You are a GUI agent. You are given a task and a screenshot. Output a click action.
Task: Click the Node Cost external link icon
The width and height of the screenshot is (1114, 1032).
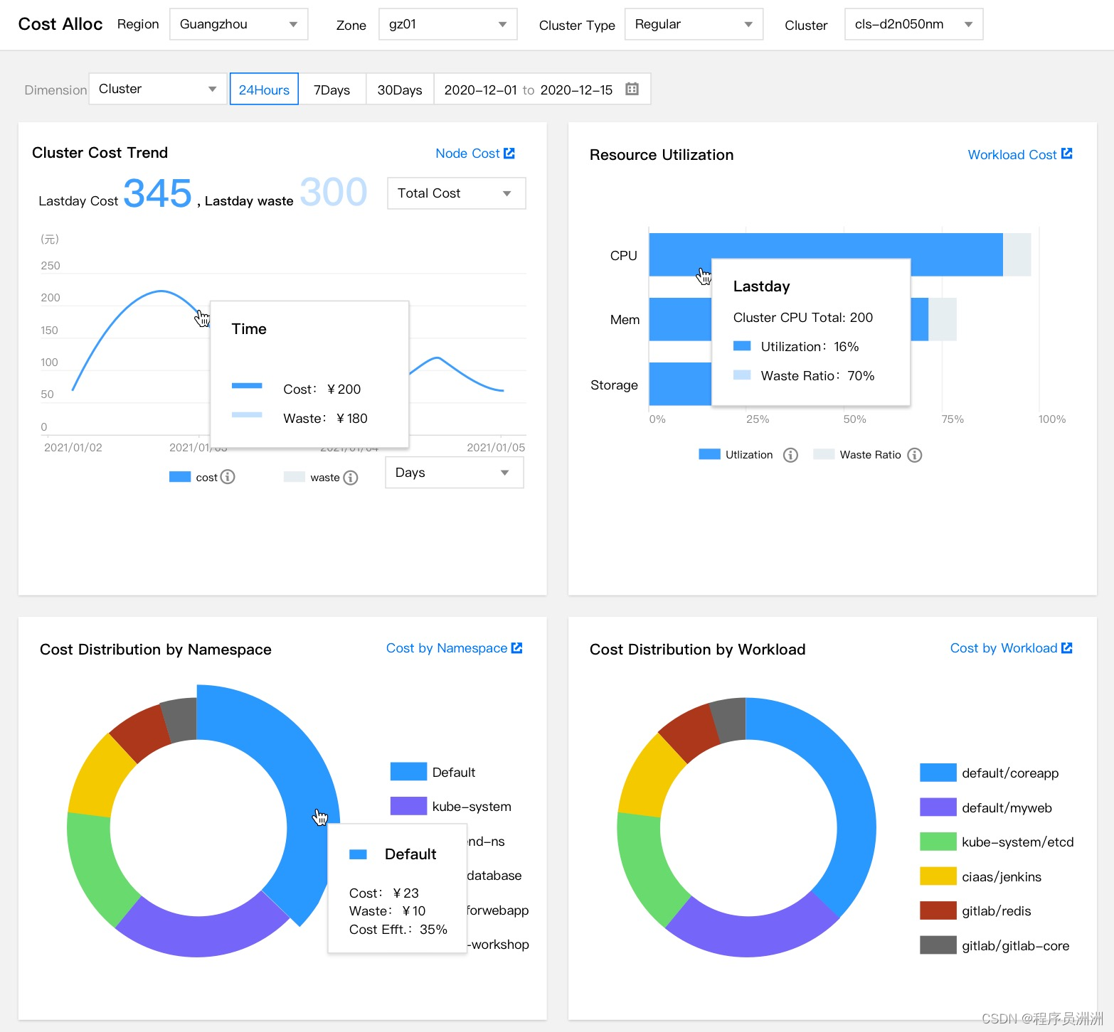pyautogui.click(x=509, y=153)
